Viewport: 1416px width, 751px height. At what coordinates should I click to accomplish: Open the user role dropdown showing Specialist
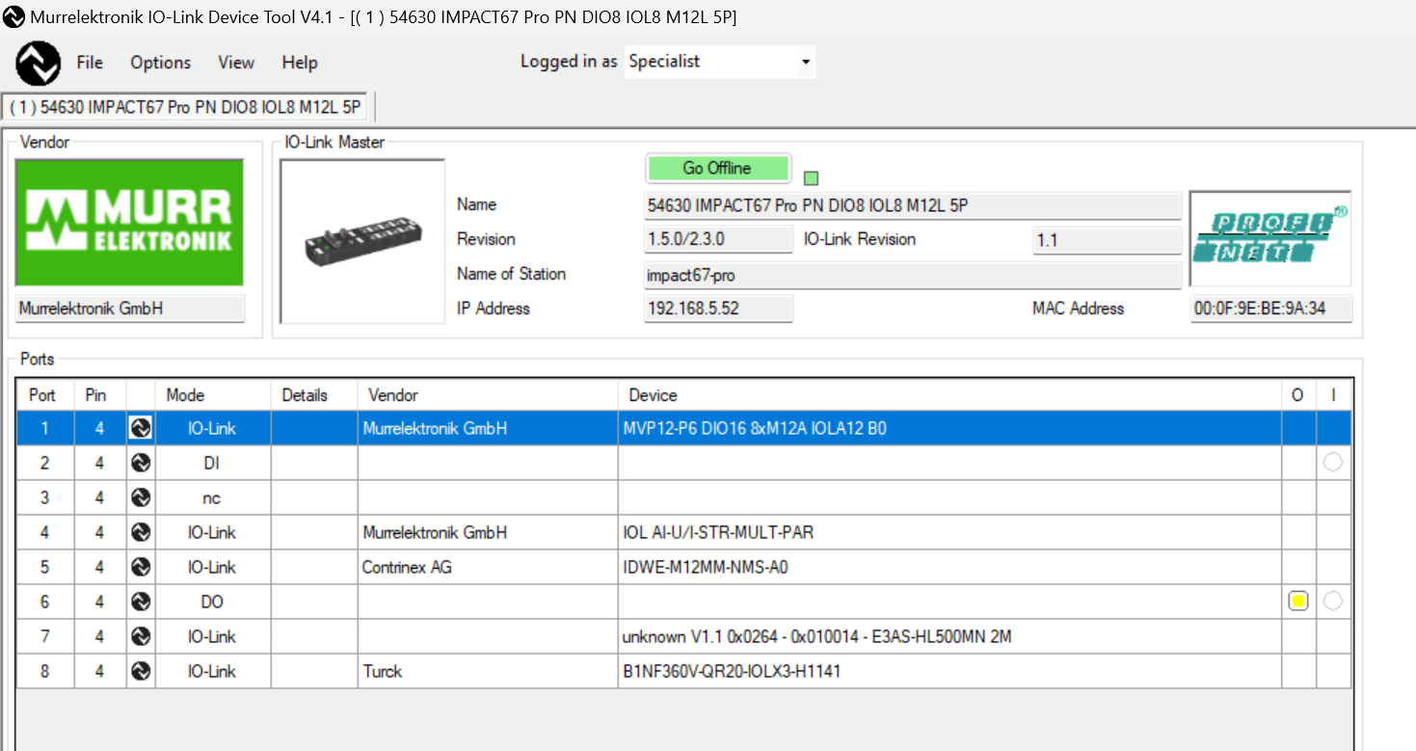coord(720,62)
